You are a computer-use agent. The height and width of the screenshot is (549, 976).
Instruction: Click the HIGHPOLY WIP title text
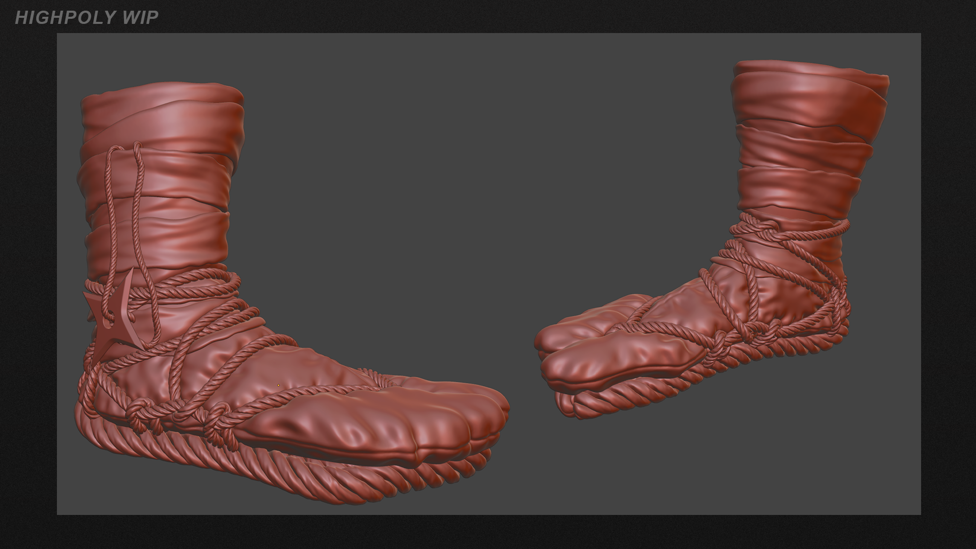click(x=86, y=18)
